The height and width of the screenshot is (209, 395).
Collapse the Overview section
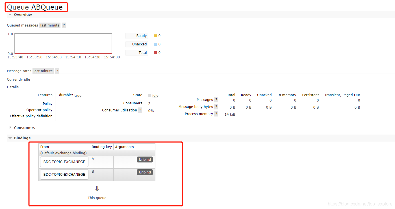point(10,14)
